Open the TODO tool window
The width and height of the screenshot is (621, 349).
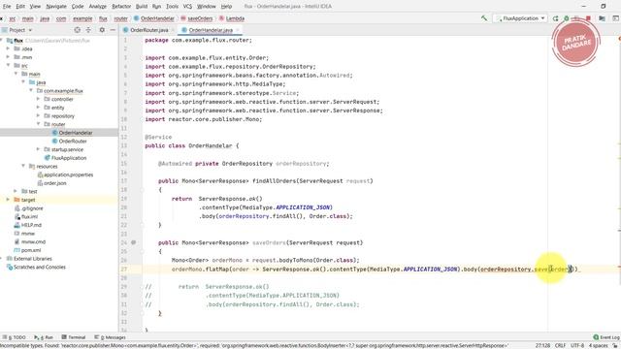(x=15, y=337)
